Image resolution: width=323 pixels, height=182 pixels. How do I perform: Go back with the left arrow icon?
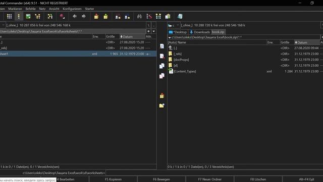pos(75,16)
